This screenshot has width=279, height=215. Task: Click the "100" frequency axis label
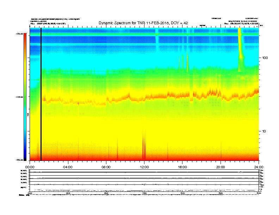coord(265,58)
